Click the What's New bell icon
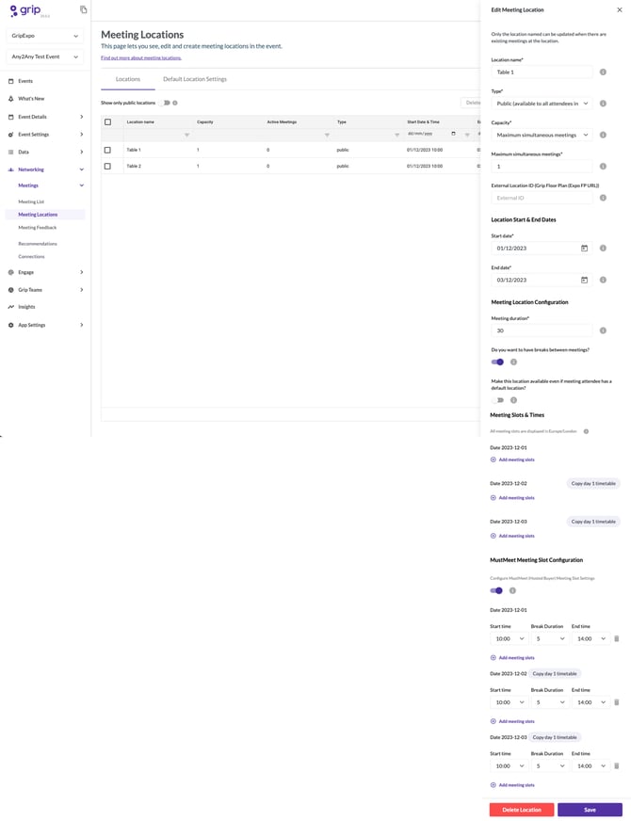The image size is (631, 821). (10, 98)
